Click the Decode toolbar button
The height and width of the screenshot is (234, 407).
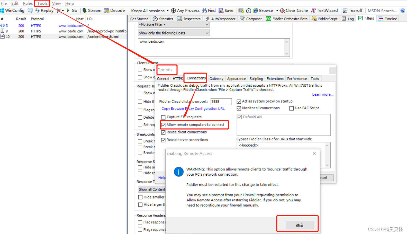coord(114,11)
